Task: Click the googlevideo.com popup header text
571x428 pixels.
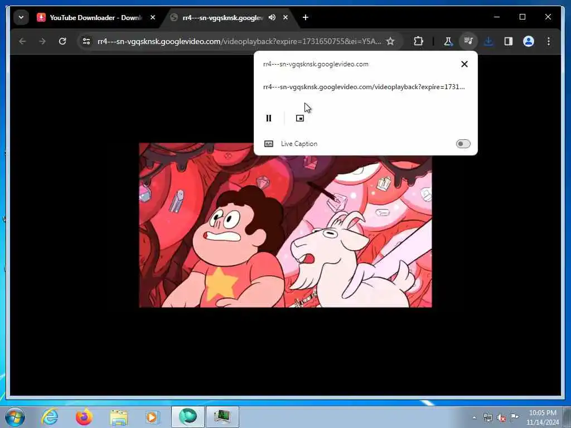Action: (316, 64)
